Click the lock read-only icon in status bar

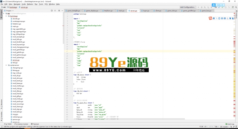[x=231, y=127]
